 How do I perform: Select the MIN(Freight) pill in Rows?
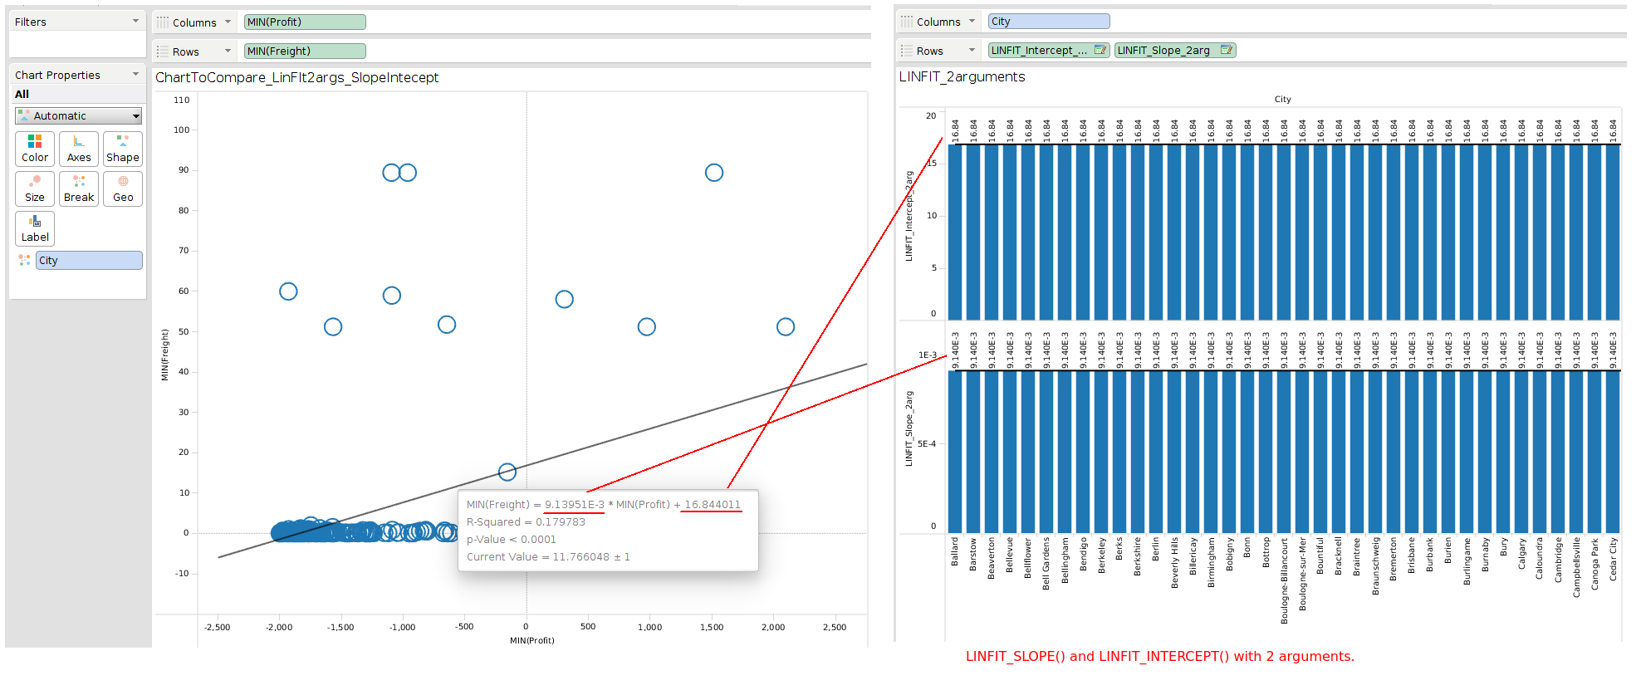305,51
